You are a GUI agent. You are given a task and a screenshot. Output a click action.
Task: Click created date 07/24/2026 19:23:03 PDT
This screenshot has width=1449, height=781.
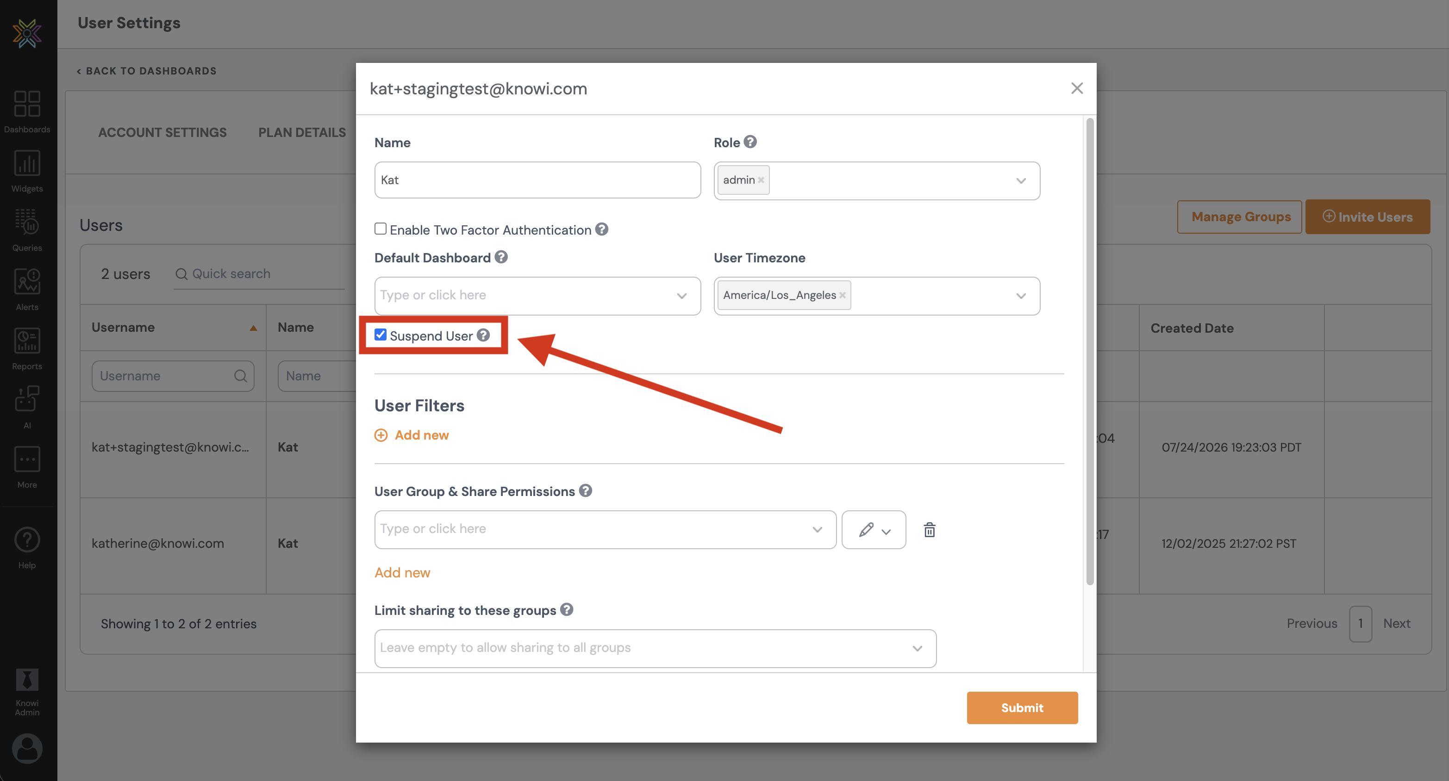pyautogui.click(x=1231, y=447)
